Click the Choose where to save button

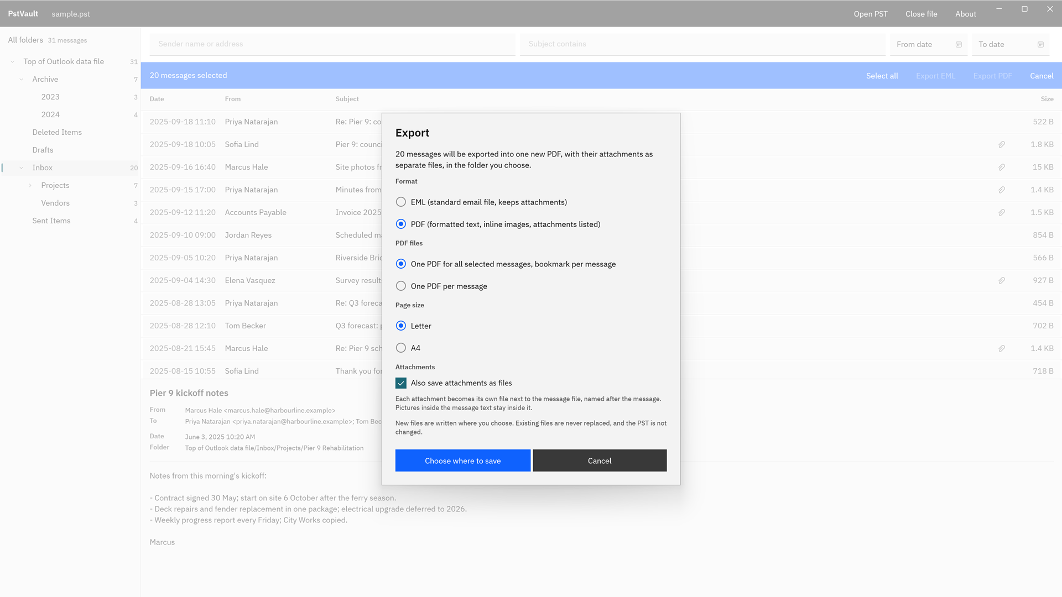point(463,460)
